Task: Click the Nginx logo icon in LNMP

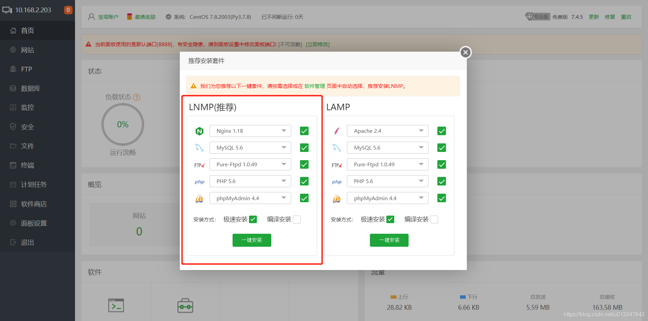Action: [199, 131]
